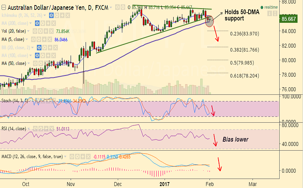The width and height of the screenshot is (303, 188).
Task: Click the current price tag 85.667
Action: [288, 19]
